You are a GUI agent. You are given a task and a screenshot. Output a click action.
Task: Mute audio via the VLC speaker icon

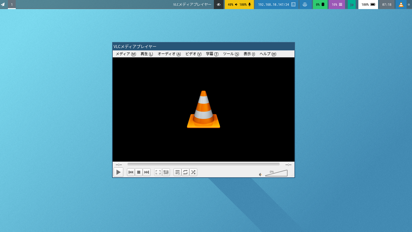click(260, 174)
